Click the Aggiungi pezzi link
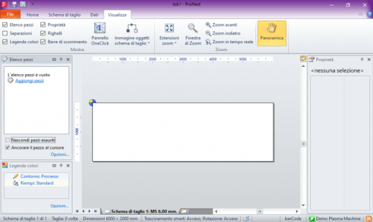Viewport: 373px width, 222px height. point(29,81)
